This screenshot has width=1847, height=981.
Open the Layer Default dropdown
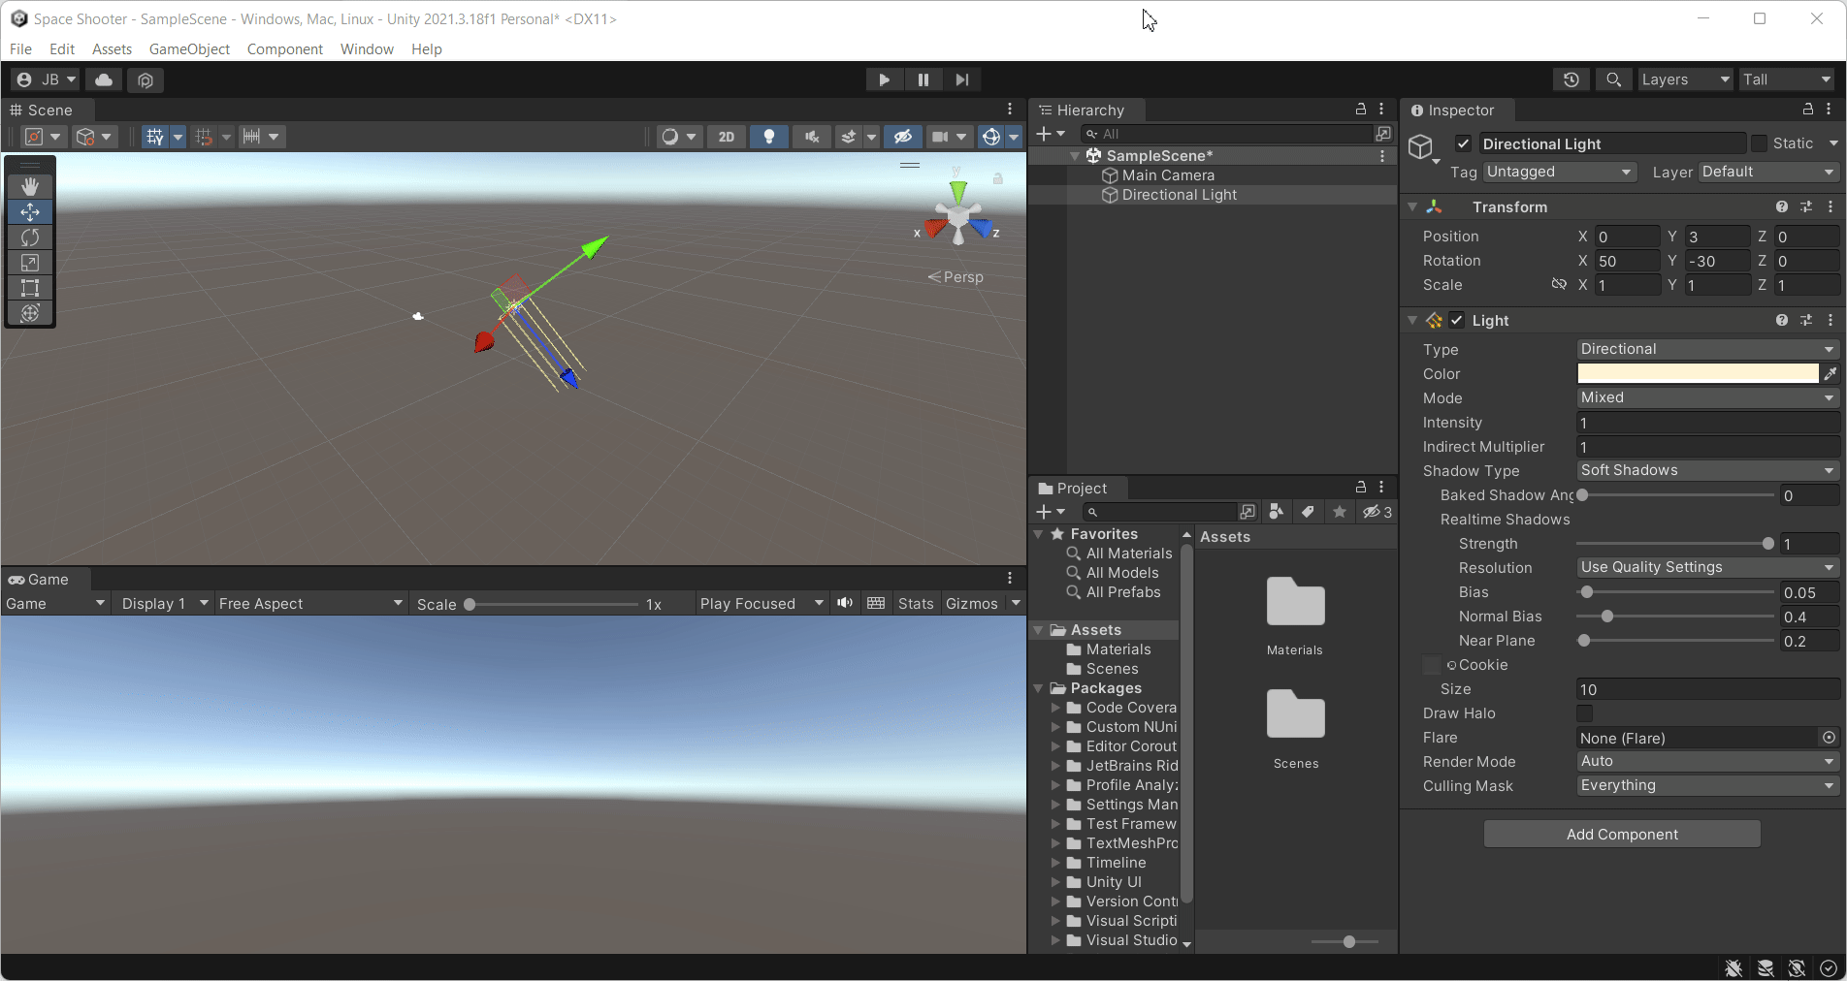click(x=1767, y=172)
